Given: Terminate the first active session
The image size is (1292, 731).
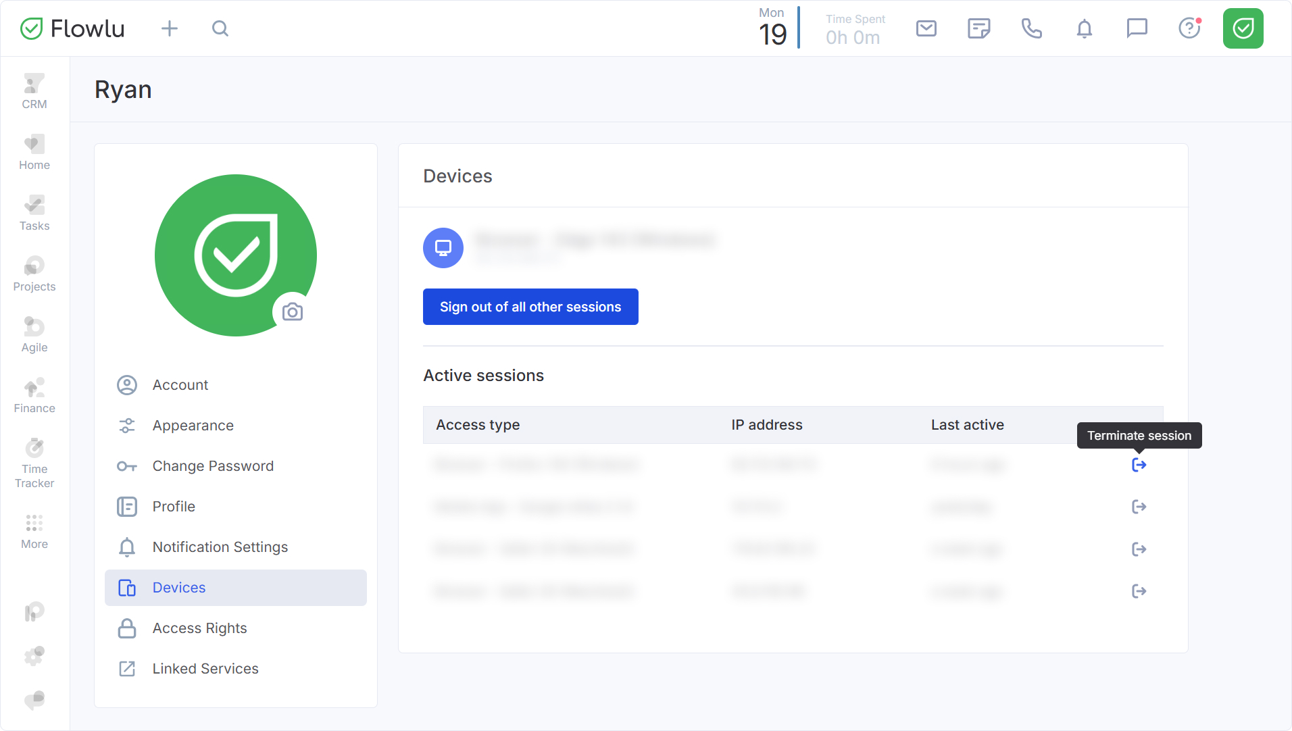Looking at the screenshot, I should (x=1139, y=465).
